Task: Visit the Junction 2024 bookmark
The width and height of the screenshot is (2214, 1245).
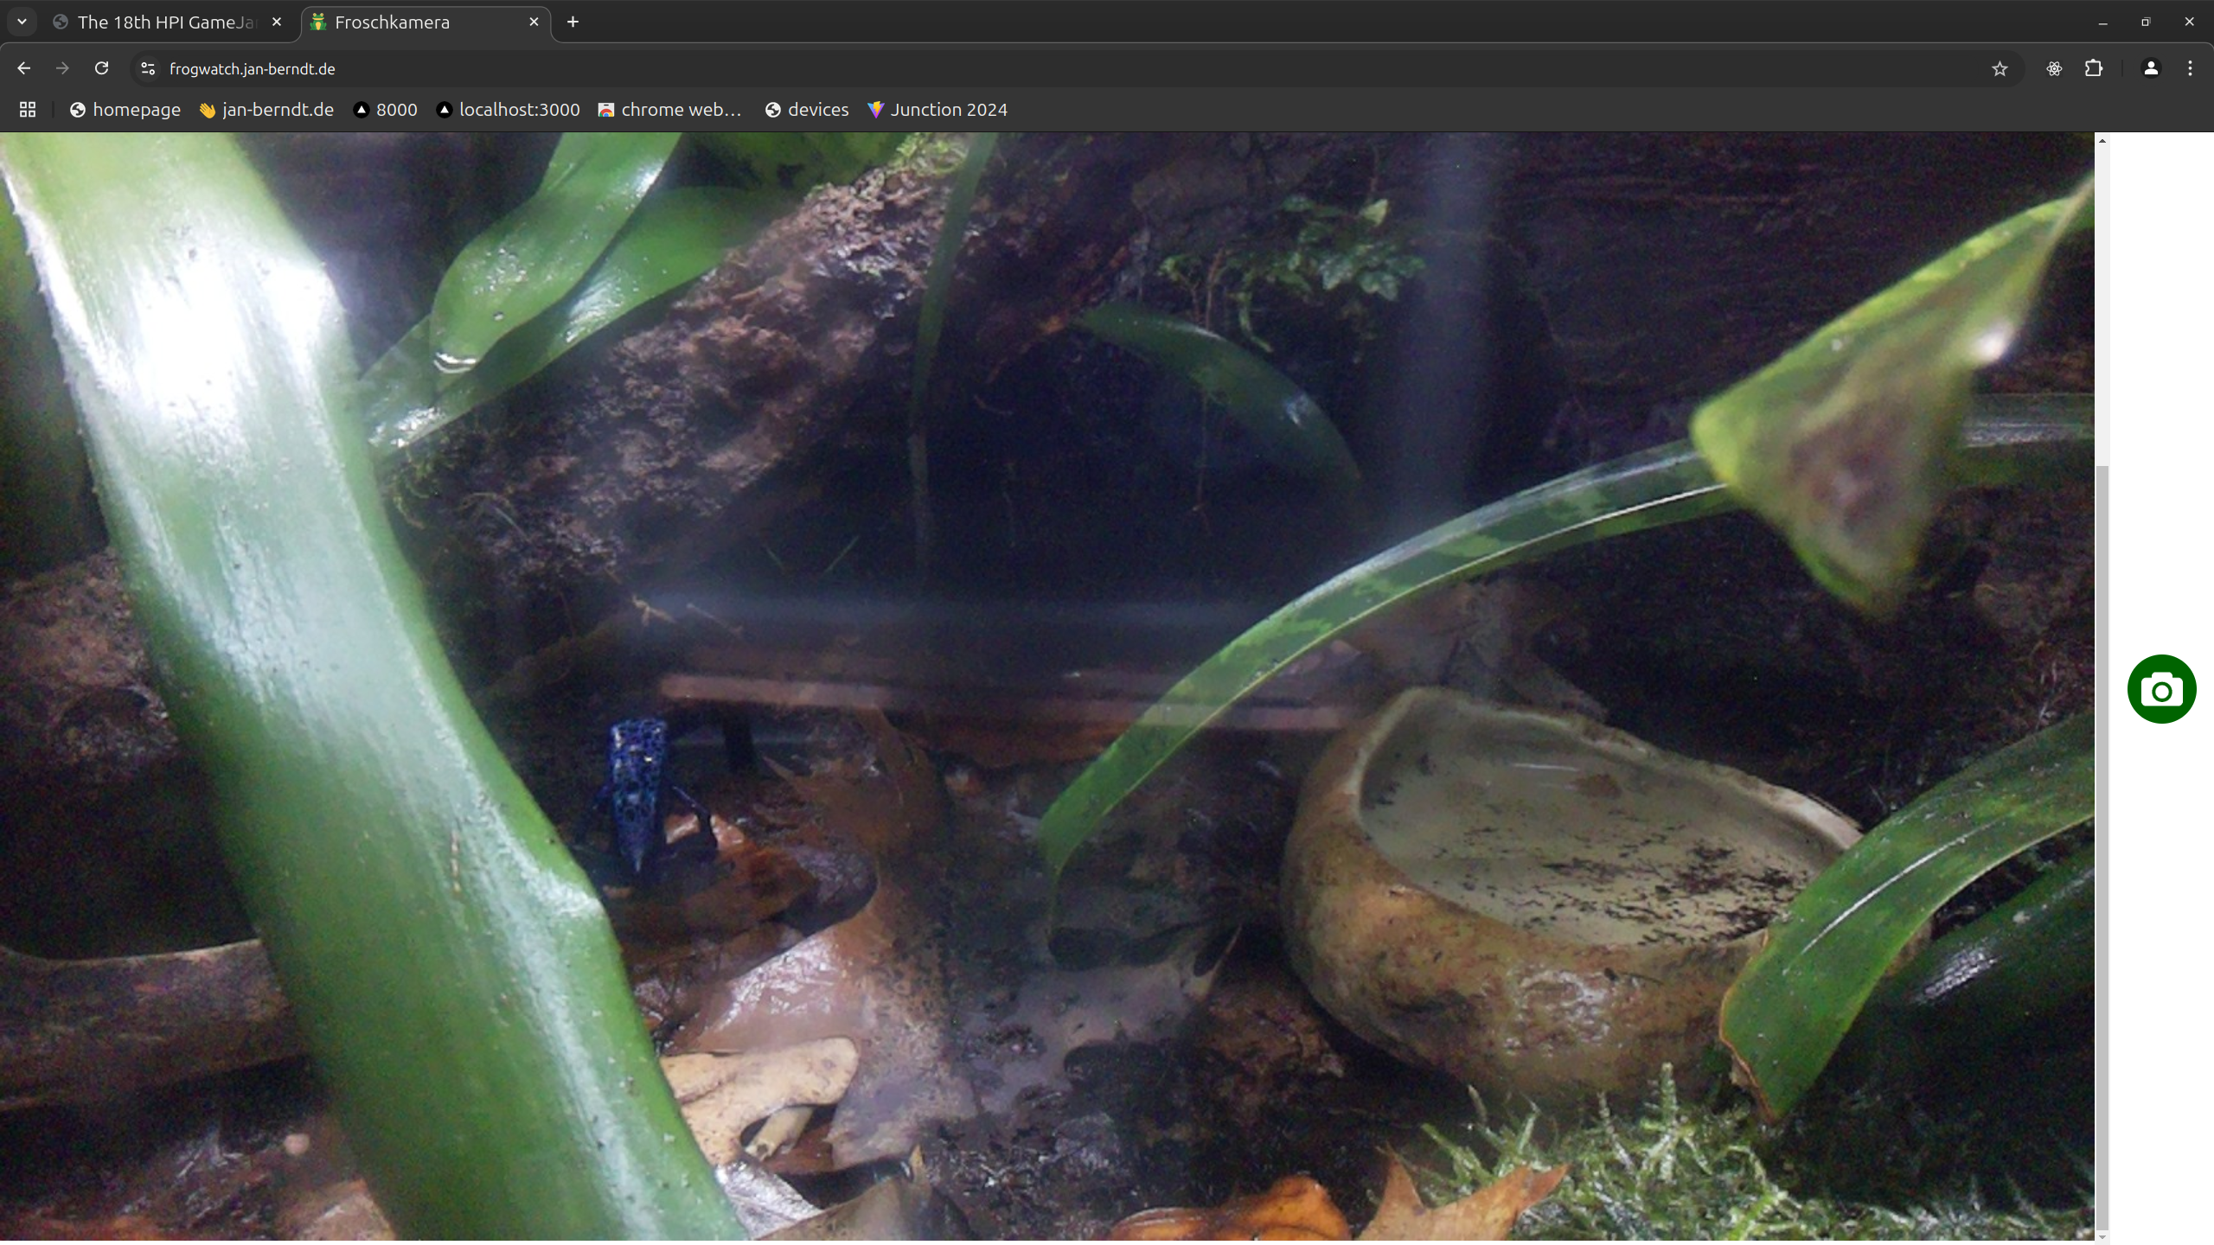Action: 937,110
